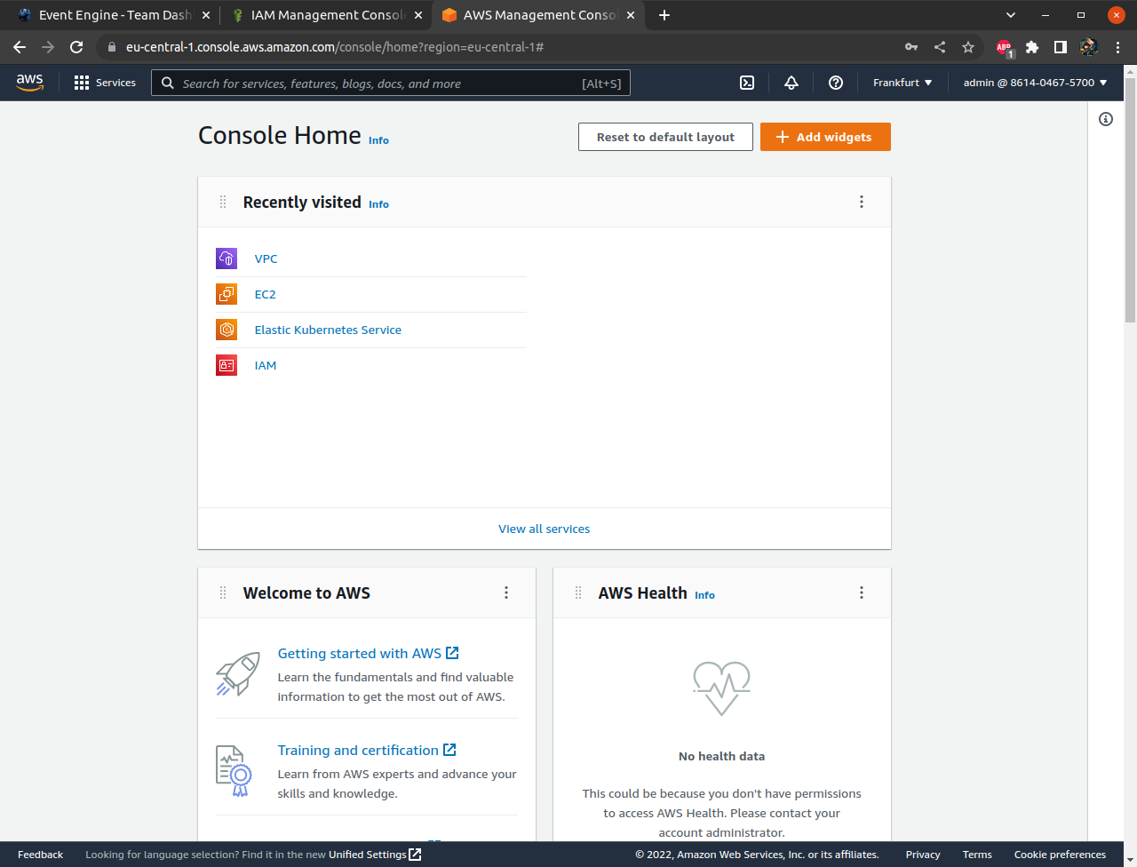This screenshot has width=1137, height=867.
Task: Open Training and certification link
Action: pos(366,750)
